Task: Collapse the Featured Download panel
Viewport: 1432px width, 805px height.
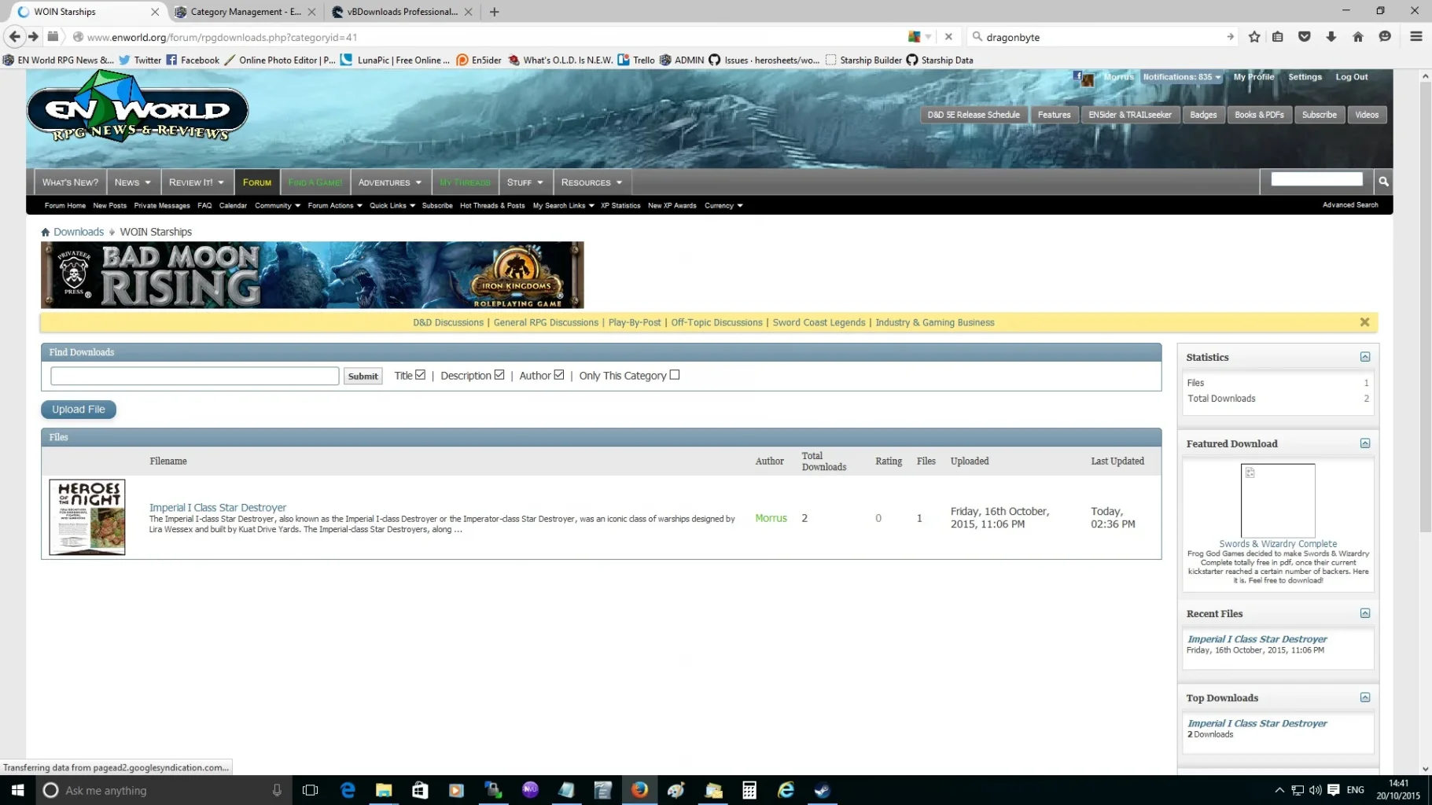Action: point(1365,443)
